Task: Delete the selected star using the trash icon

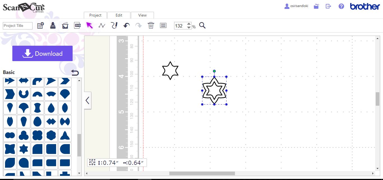Action: coord(151,25)
